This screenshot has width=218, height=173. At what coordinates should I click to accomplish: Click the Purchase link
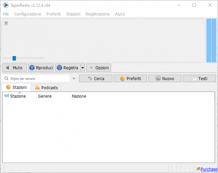209,169
